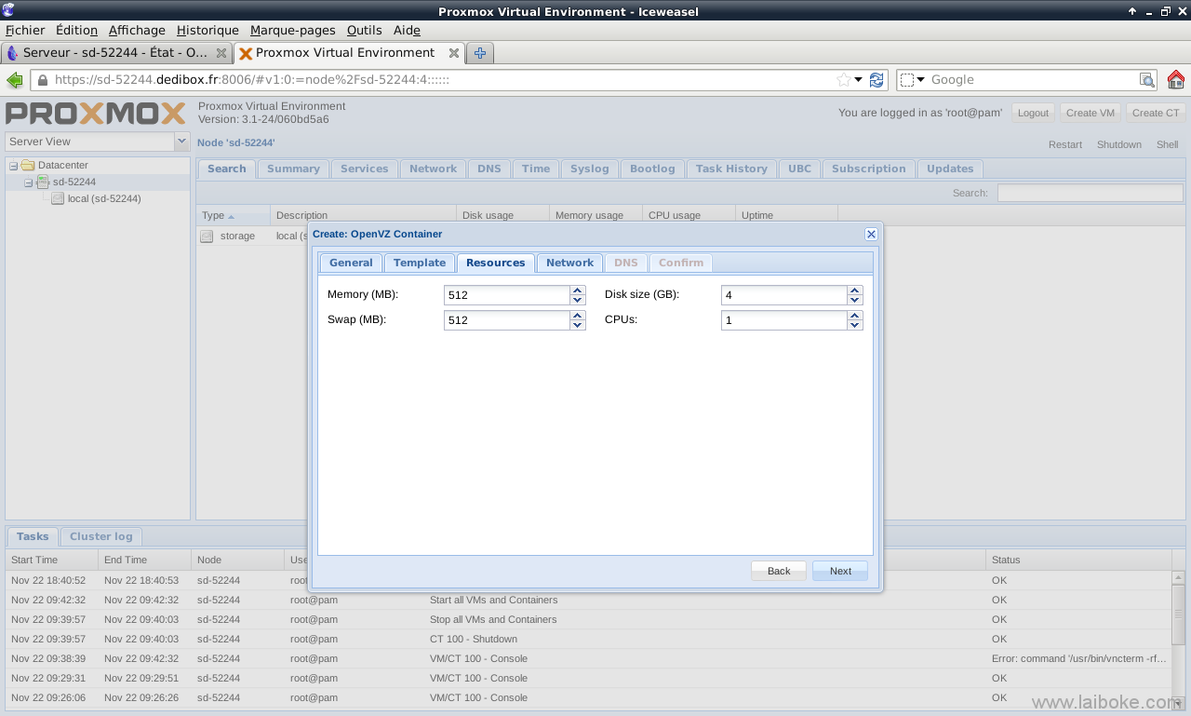Click the storage icon in results grid
Screen dimensions: 1191x716
[x=207, y=236]
